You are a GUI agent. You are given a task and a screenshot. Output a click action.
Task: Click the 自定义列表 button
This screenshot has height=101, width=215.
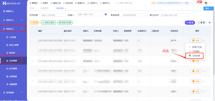pyautogui.click(x=65, y=23)
